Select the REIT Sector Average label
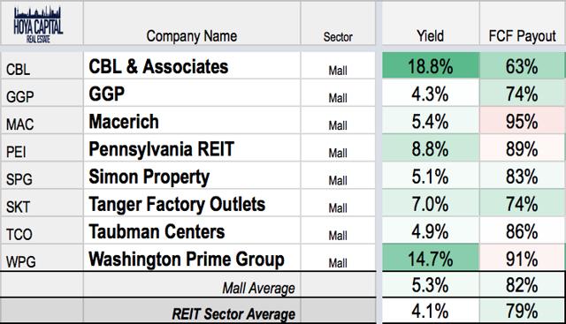 click(233, 314)
